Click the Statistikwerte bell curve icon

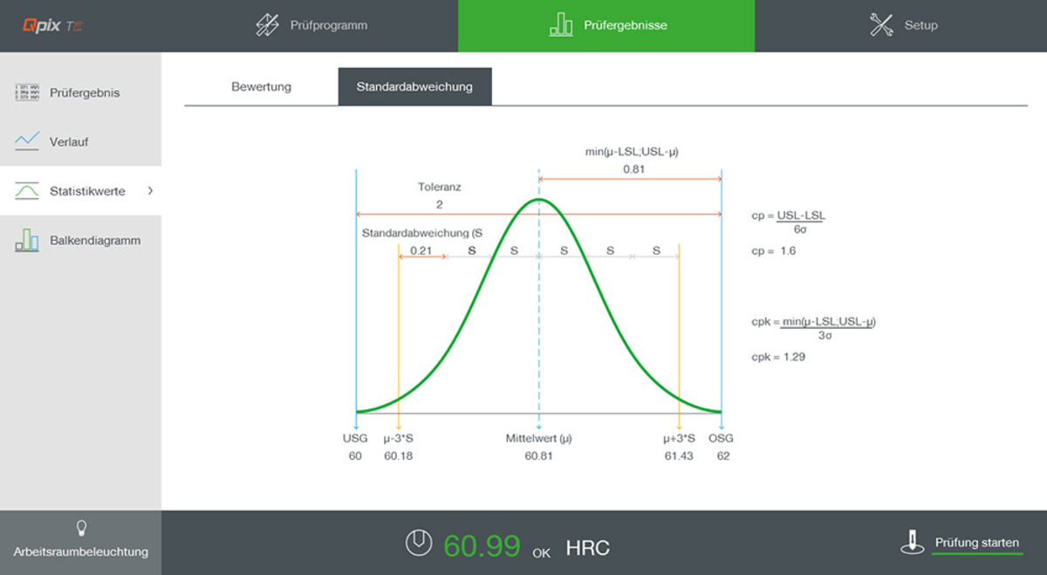click(27, 191)
